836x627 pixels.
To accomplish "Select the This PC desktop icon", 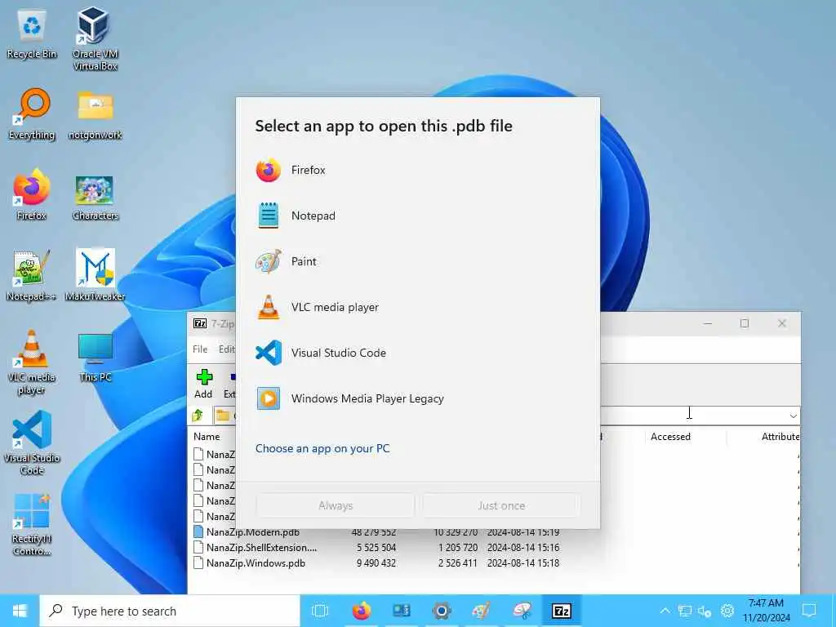I will [95, 358].
